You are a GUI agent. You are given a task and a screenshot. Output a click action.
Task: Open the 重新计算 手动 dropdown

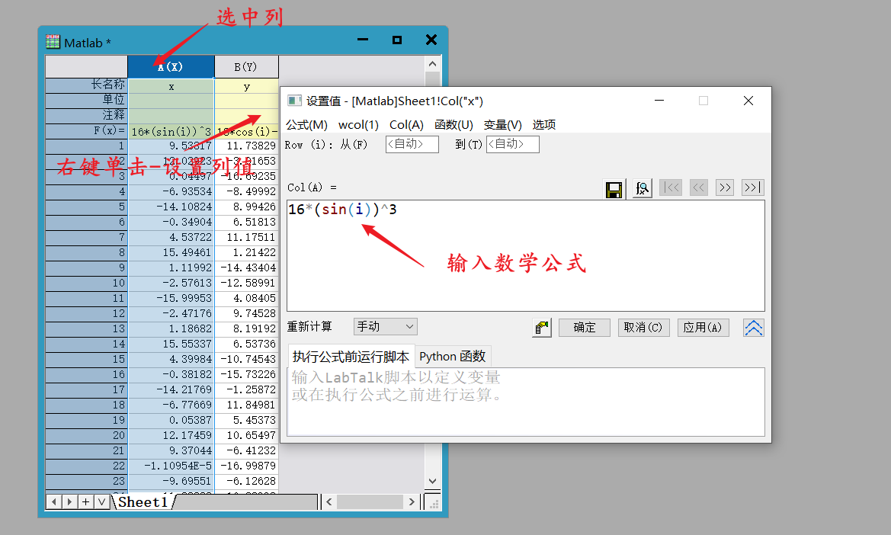coord(385,327)
